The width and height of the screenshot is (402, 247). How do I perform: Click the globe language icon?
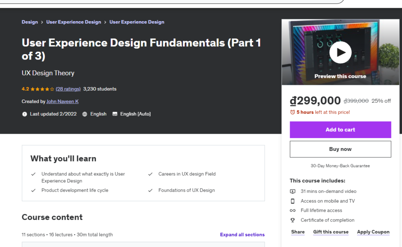click(85, 114)
